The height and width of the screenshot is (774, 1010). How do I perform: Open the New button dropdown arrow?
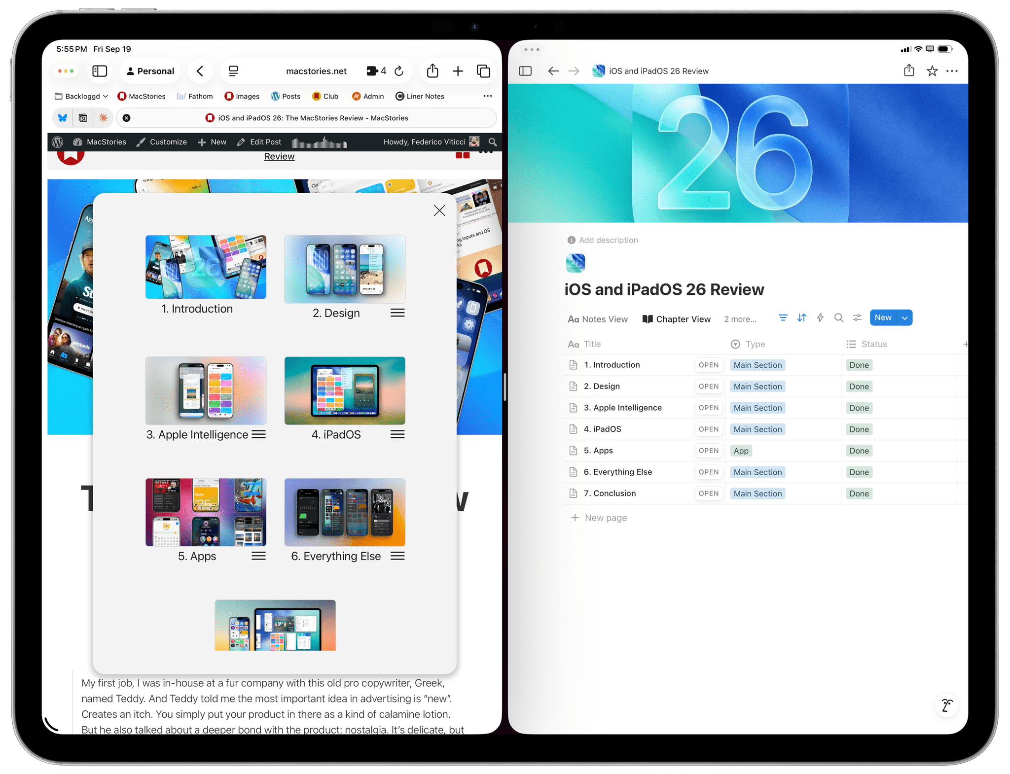click(905, 317)
